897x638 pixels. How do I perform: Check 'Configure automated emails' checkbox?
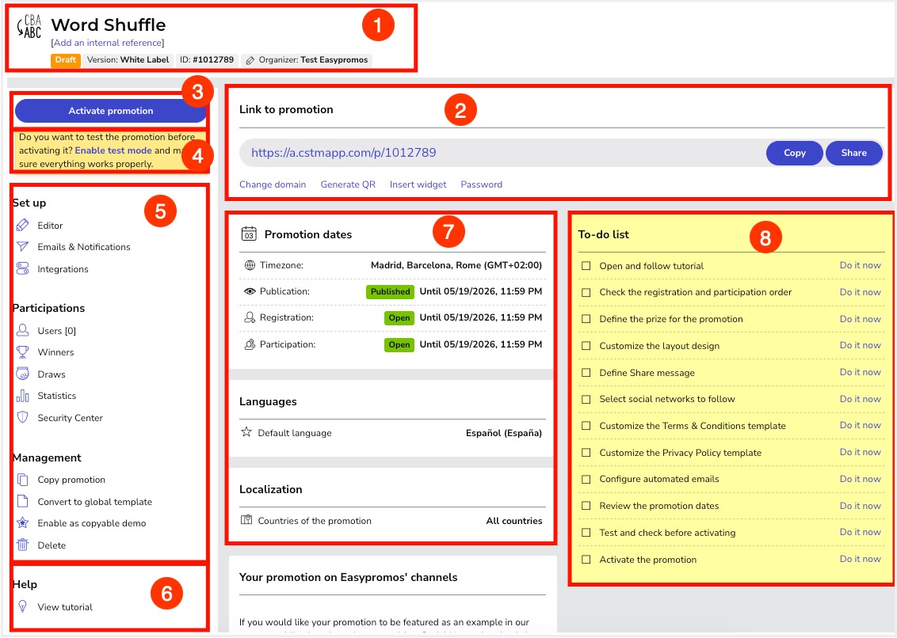(586, 479)
